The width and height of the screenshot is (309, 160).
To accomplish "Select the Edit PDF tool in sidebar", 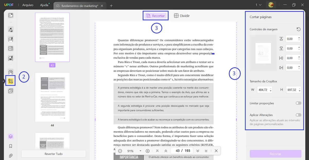I will click(x=10, y=39).
